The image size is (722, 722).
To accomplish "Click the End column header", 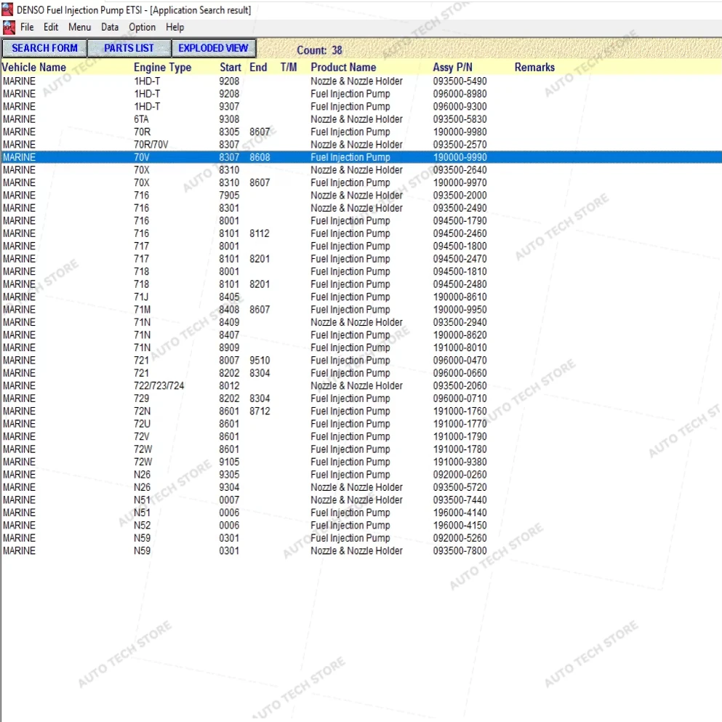I will pyautogui.click(x=258, y=67).
